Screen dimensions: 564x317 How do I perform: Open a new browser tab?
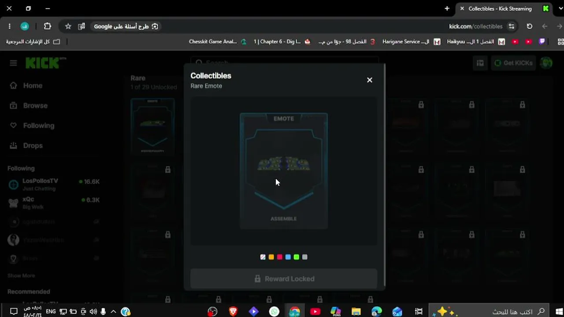coord(447,8)
